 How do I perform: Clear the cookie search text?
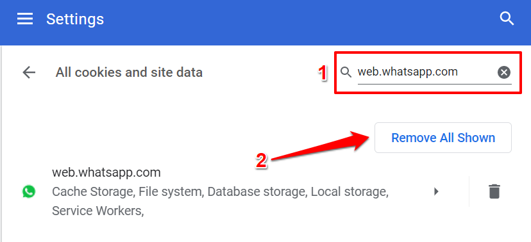pos(504,72)
